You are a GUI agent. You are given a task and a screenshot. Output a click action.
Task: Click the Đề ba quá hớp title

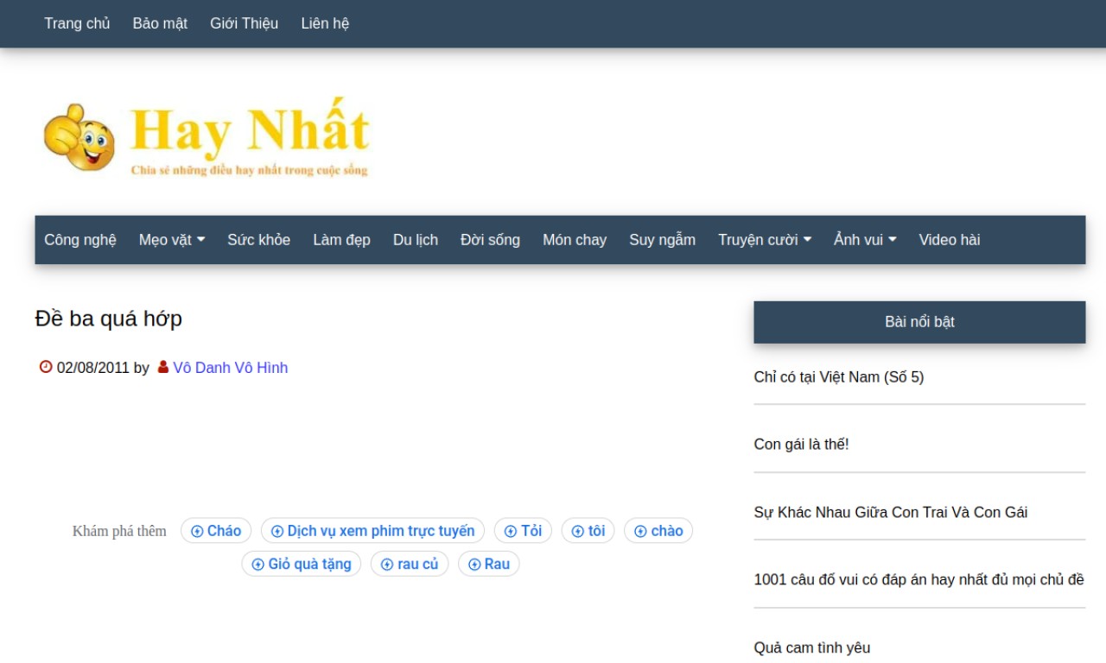click(108, 319)
